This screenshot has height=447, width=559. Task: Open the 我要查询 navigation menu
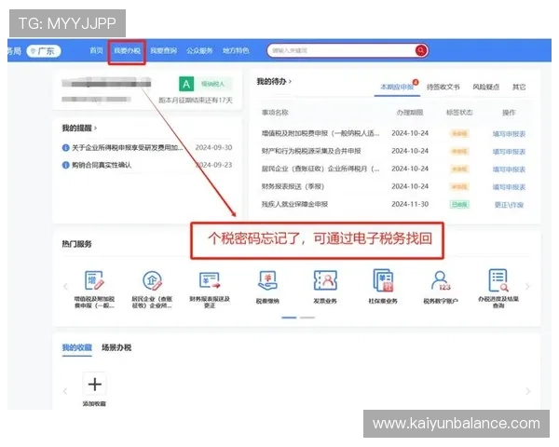click(x=164, y=51)
